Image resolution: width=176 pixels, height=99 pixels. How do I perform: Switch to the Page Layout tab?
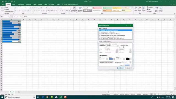tap(21, 4)
